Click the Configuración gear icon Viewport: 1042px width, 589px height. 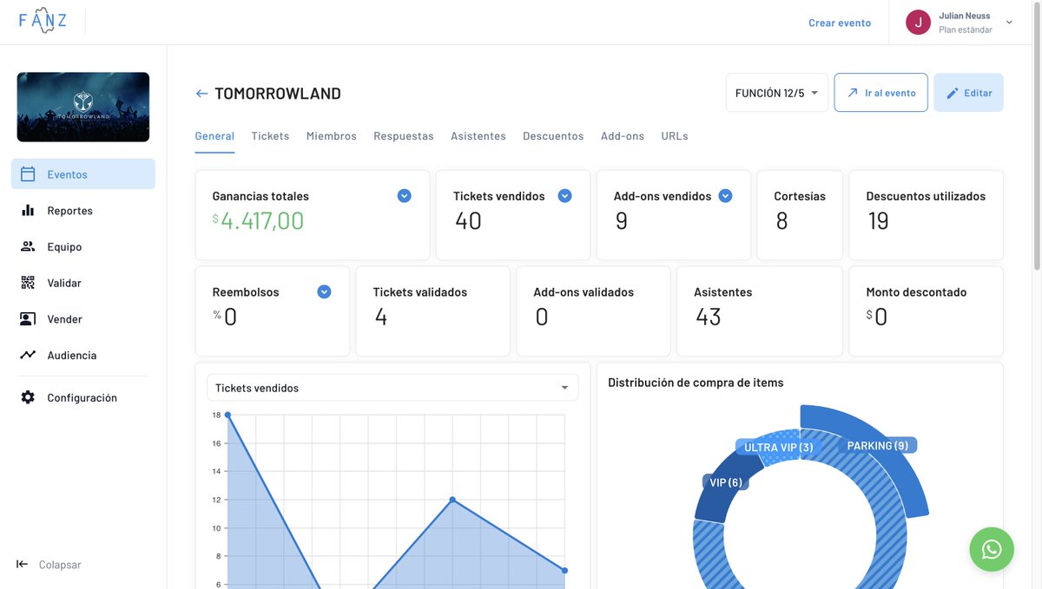tap(27, 396)
